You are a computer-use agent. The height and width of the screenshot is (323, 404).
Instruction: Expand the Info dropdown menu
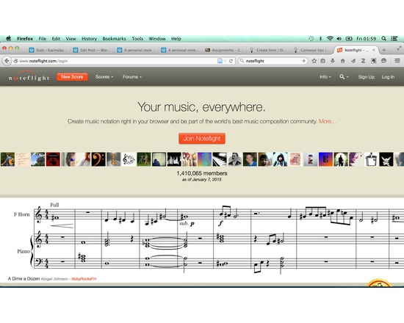click(x=325, y=77)
